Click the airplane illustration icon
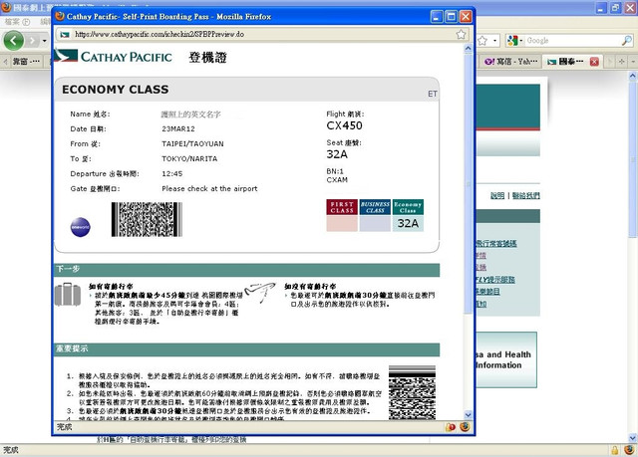The width and height of the screenshot is (638, 457). [x=260, y=293]
